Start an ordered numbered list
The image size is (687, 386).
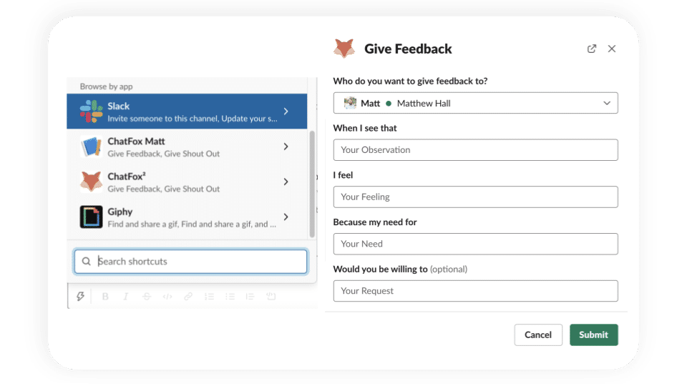209,297
